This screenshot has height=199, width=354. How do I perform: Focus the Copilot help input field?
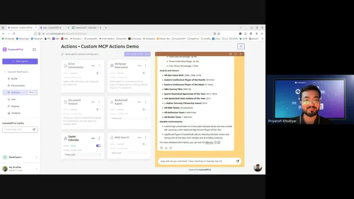pyautogui.click(x=17, y=129)
